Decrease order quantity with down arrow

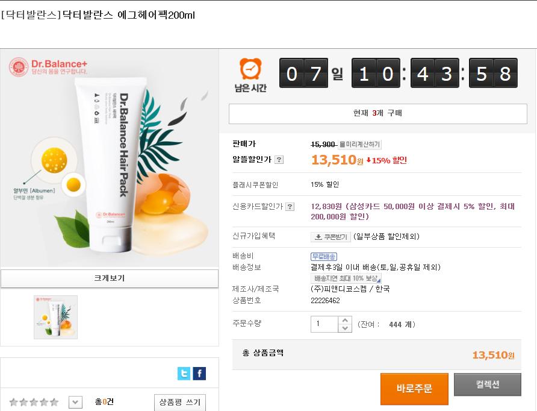point(345,328)
